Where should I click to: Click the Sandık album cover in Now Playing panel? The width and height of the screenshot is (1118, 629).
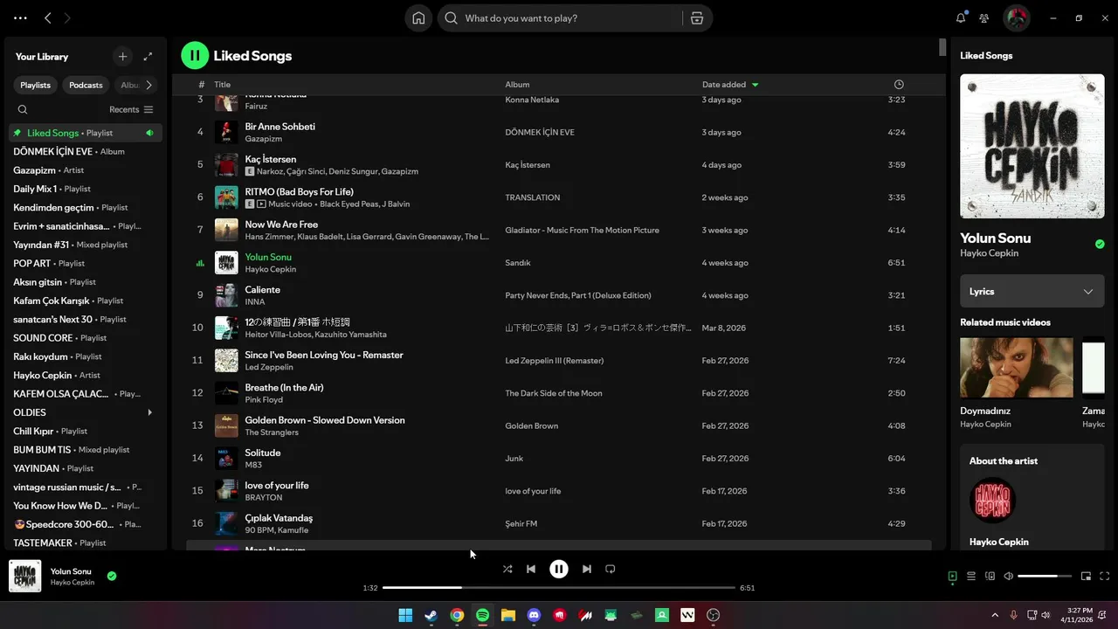tap(1032, 146)
